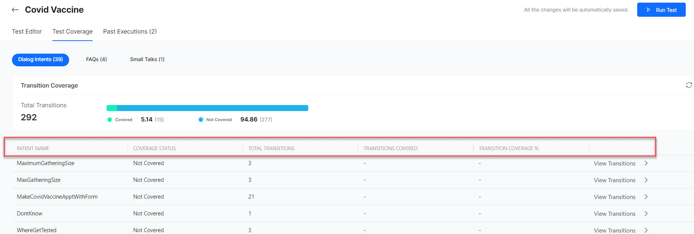Select the MaximumGatheringSize intent name
The height and width of the screenshot is (234, 694).
point(46,163)
